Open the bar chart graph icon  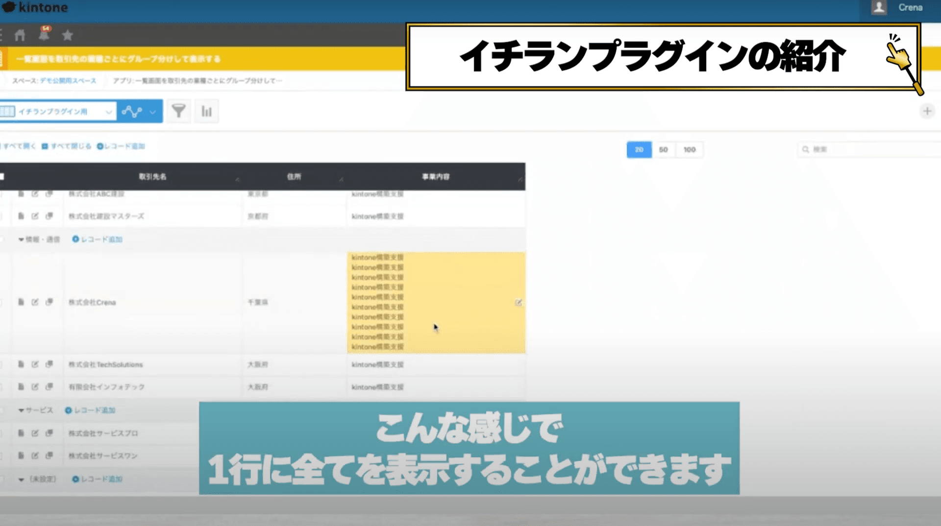pyautogui.click(x=206, y=111)
